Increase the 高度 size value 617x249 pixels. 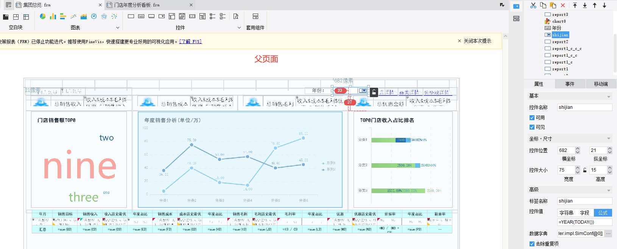tap(609, 168)
